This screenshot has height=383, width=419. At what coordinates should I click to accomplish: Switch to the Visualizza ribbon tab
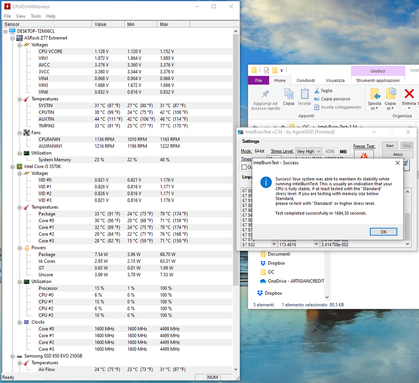(335, 80)
